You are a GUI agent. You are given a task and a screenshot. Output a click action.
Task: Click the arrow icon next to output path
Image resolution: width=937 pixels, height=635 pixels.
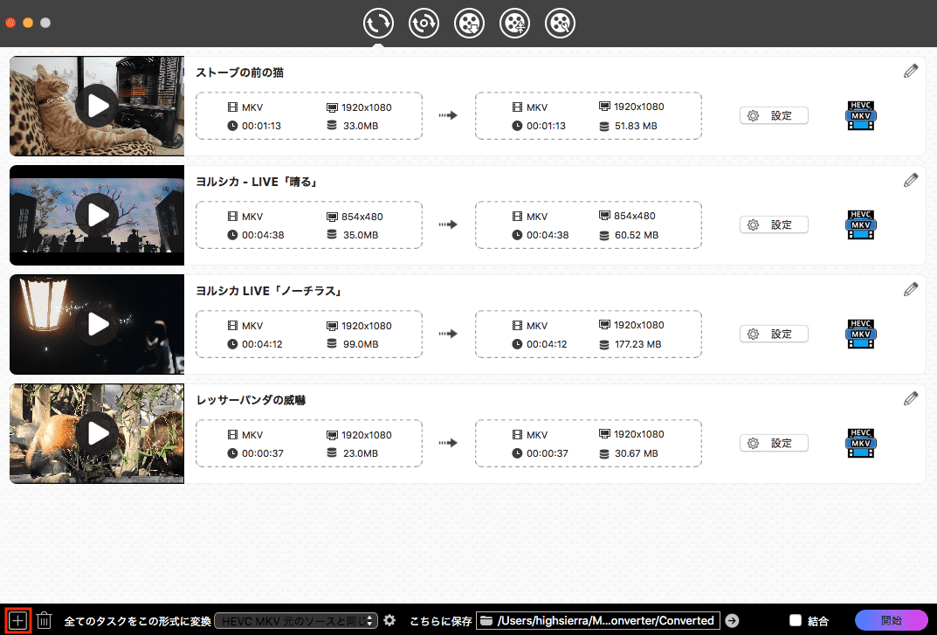click(732, 621)
